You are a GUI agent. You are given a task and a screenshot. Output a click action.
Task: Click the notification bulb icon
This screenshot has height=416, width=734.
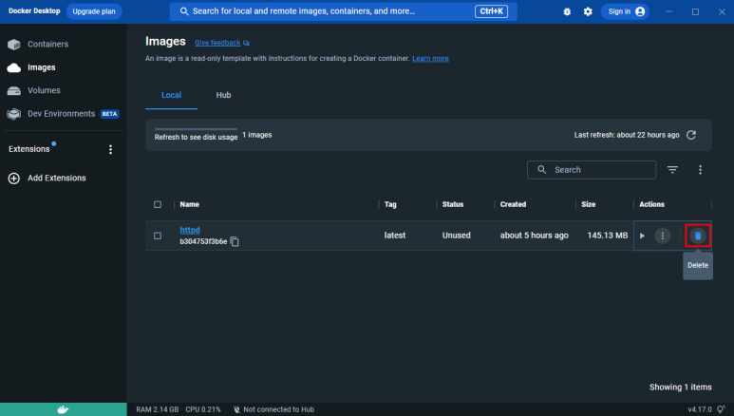click(x=721, y=409)
